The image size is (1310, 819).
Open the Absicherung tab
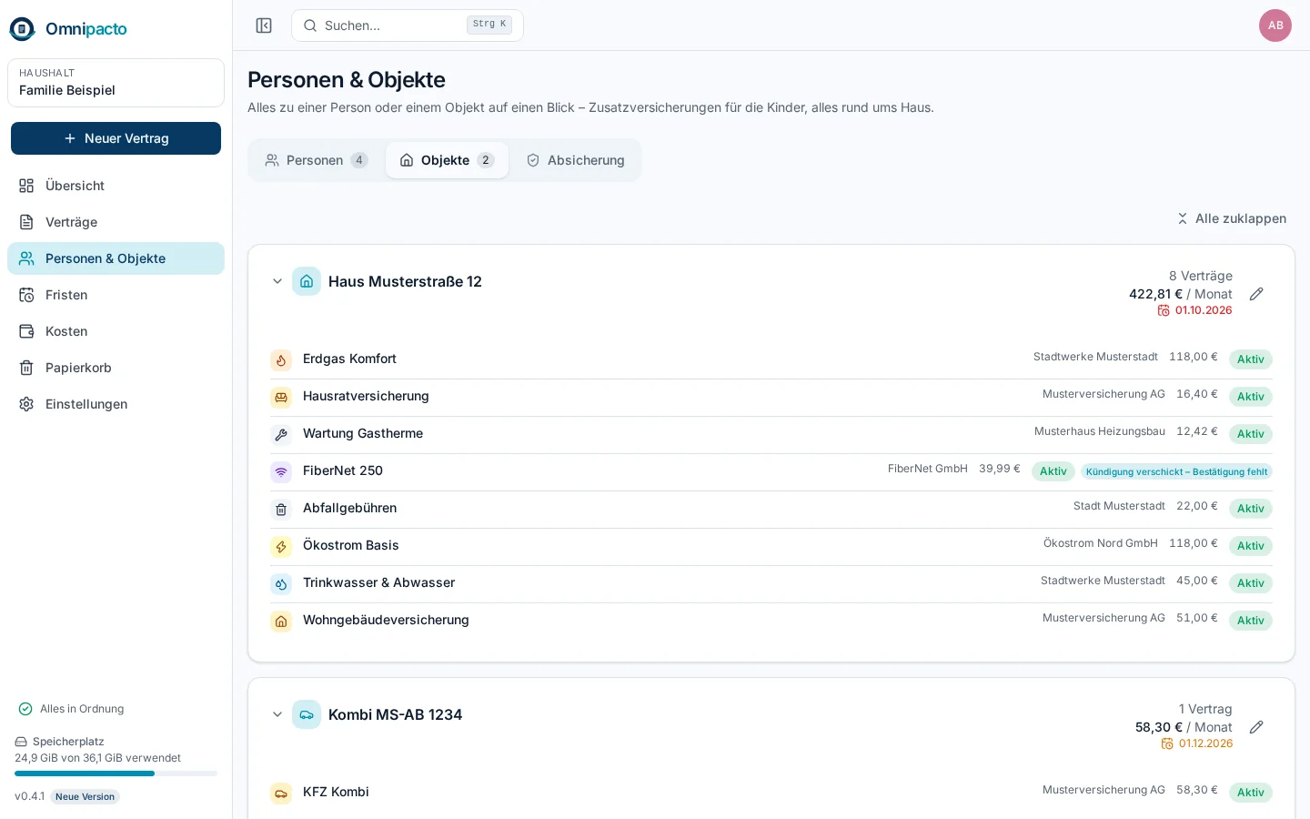575,160
